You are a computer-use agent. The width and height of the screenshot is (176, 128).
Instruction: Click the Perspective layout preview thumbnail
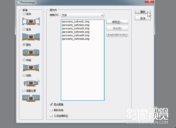tap(31, 37)
